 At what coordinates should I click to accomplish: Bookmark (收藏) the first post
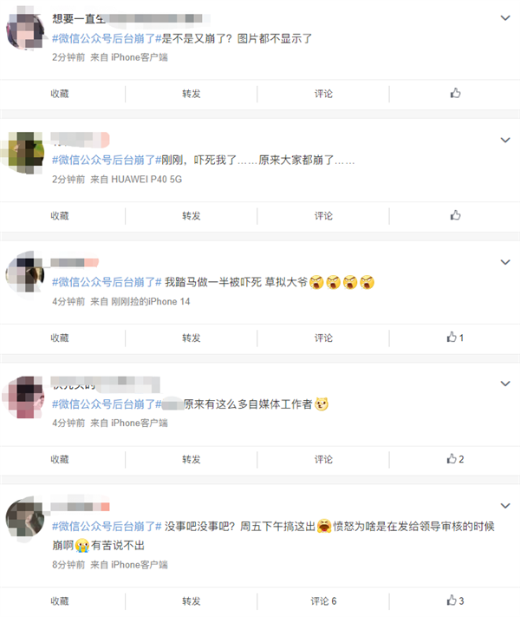pyautogui.click(x=60, y=94)
